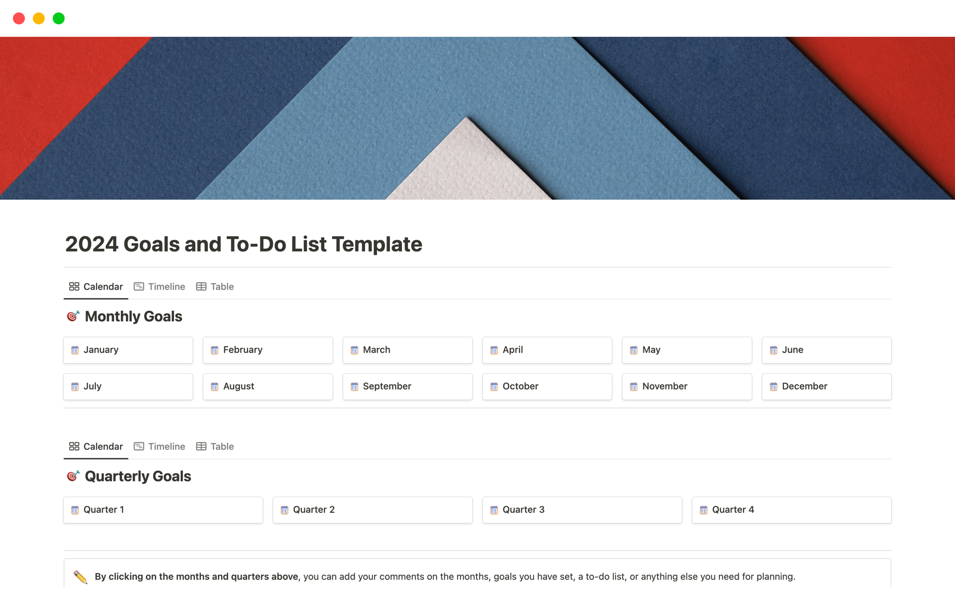Open the August page card

tap(268, 387)
